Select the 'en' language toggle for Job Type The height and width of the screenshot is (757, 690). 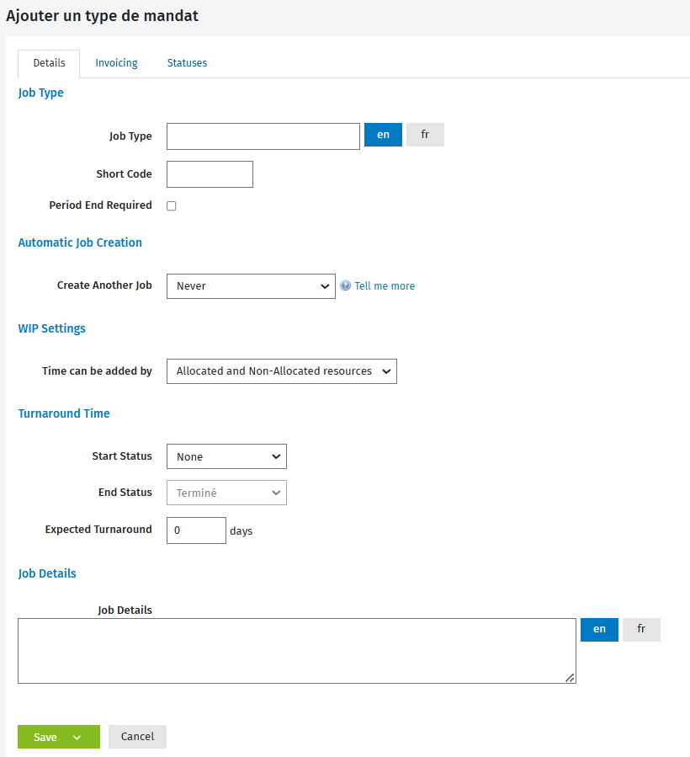tap(383, 135)
